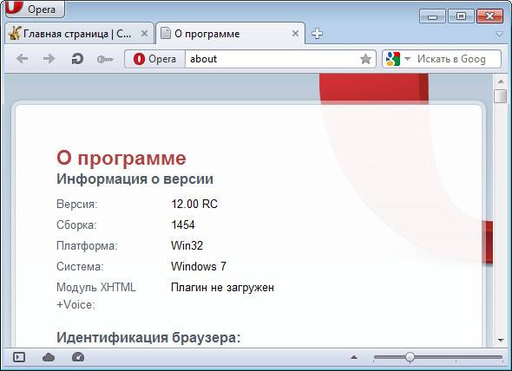Go back with the left arrow

[23, 59]
